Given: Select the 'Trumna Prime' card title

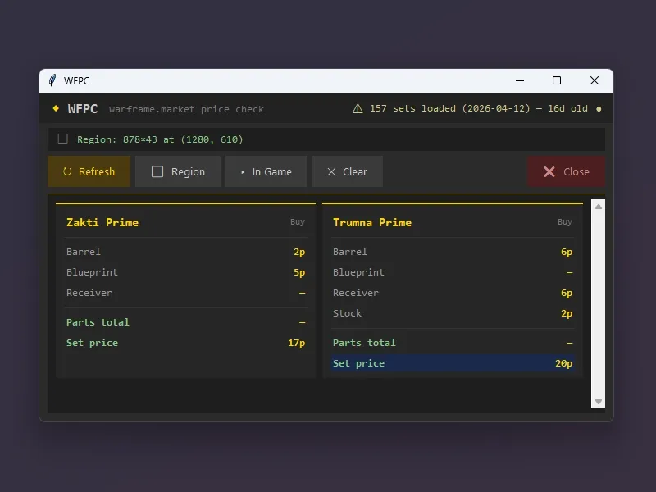Looking at the screenshot, I should point(372,222).
